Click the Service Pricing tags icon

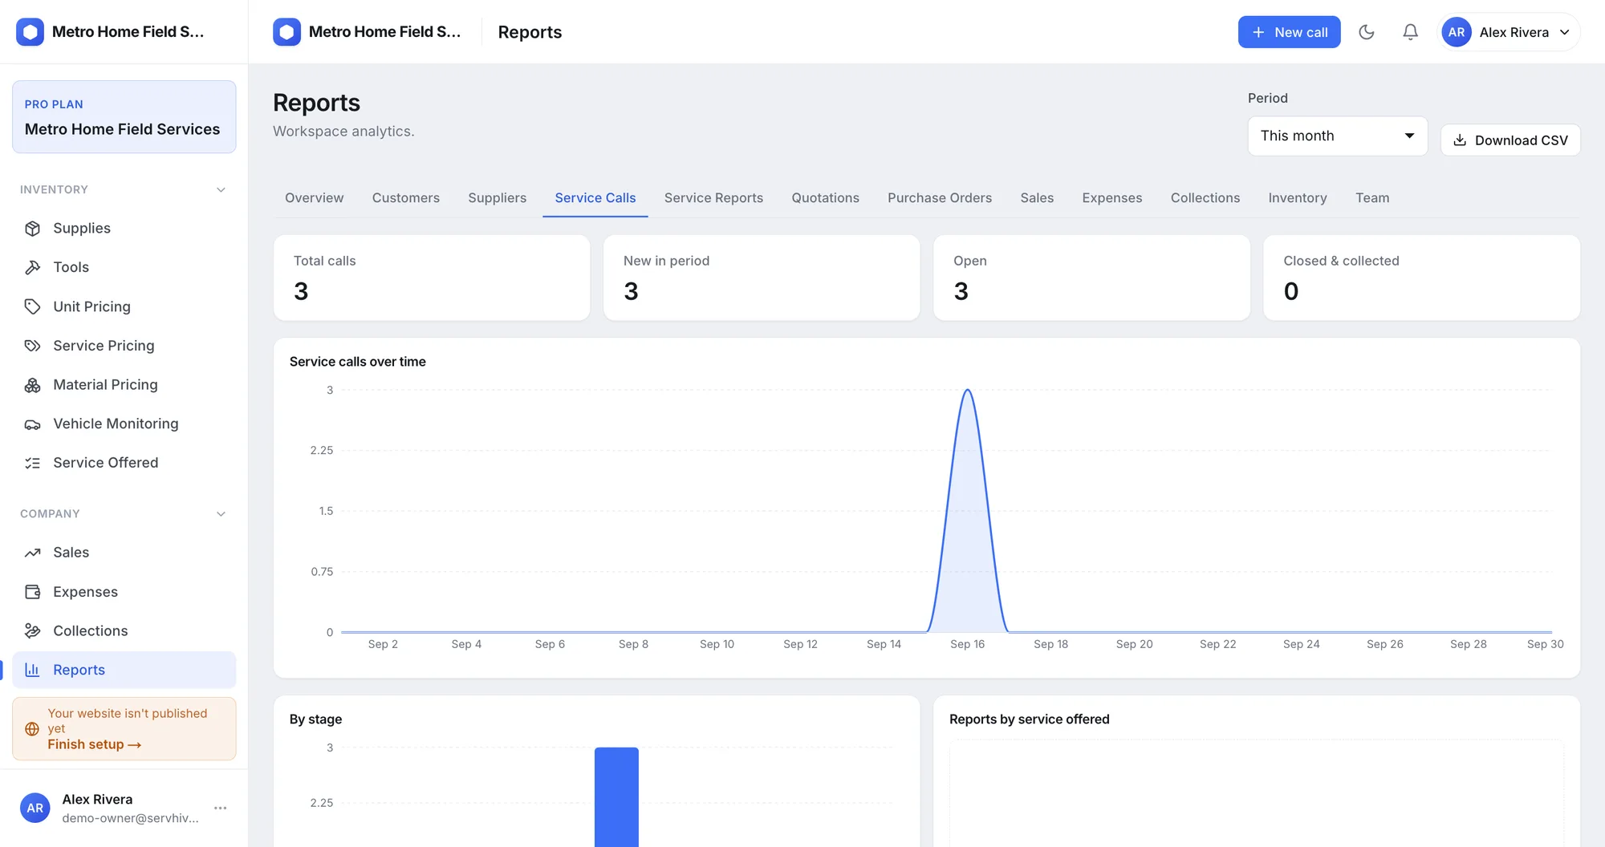tap(32, 346)
